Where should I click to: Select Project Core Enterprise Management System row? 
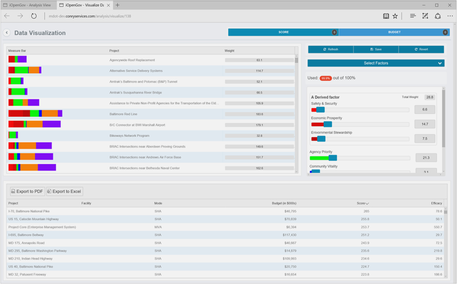tap(225, 227)
